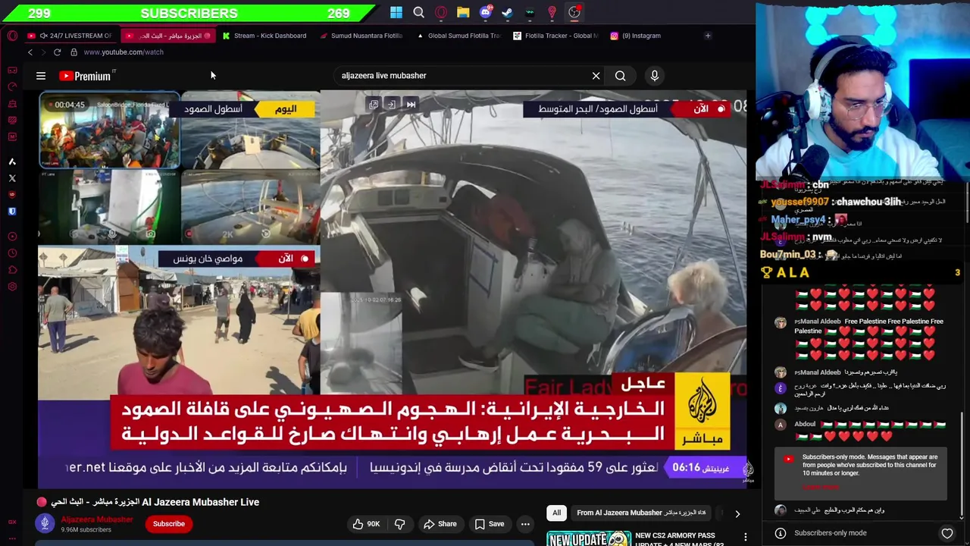This screenshot has width=970, height=546.
Task: Unmute the 24/7 LIVESTREAM tab speaker icon
Action: click(43, 36)
